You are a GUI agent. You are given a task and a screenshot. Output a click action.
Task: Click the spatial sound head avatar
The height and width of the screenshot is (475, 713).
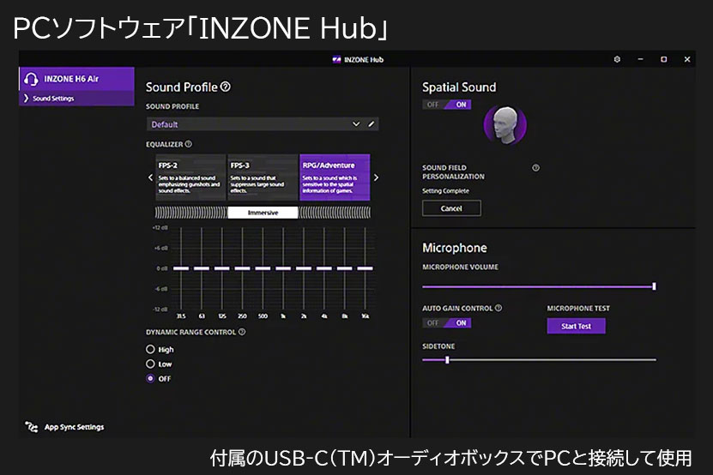click(505, 125)
